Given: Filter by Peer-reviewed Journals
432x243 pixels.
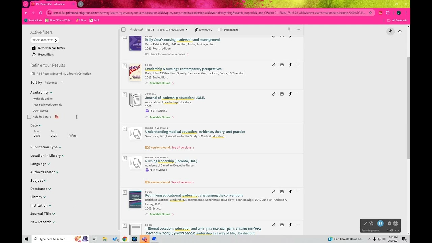Looking at the screenshot, I should coord(47,105).
